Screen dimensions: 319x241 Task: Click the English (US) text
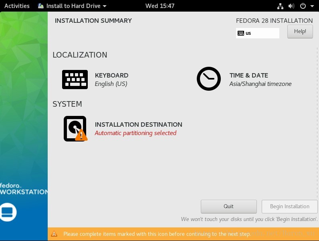[111, 84]
